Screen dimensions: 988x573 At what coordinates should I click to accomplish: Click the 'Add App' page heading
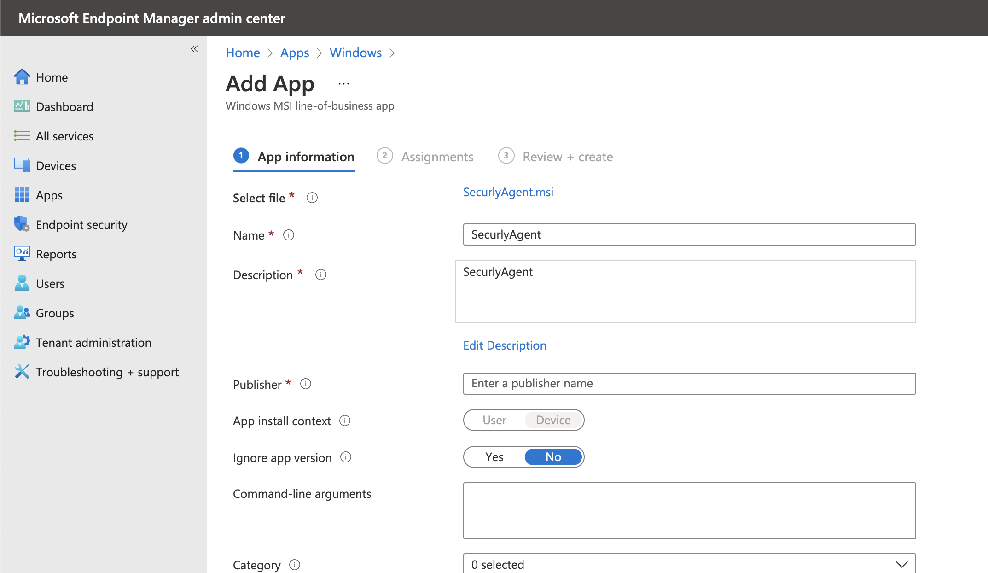[270, 83]
